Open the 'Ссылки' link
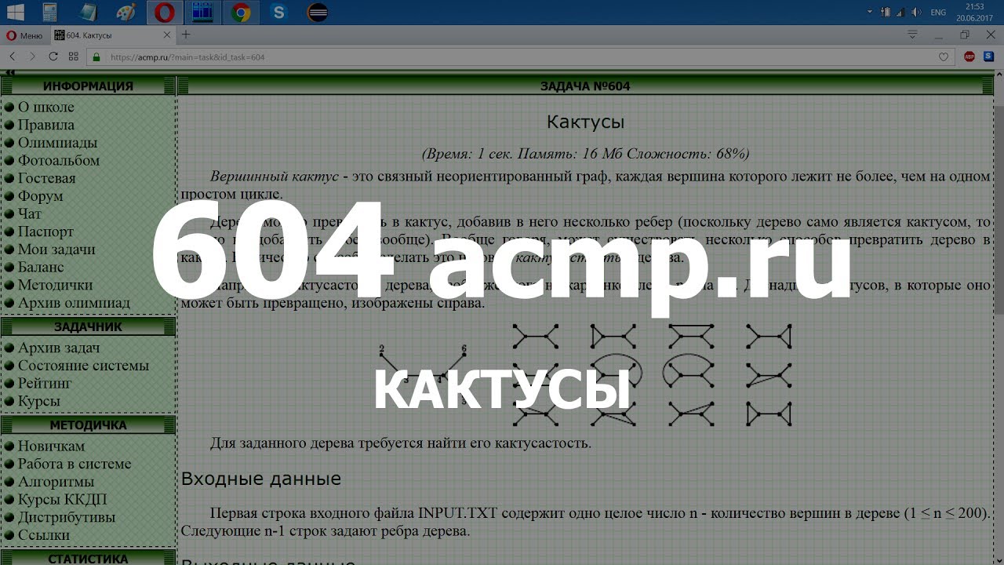1004x565 pixels. pos(45,535)
